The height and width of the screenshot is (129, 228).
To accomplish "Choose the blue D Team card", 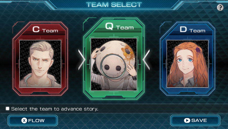I will coord(187,59).
